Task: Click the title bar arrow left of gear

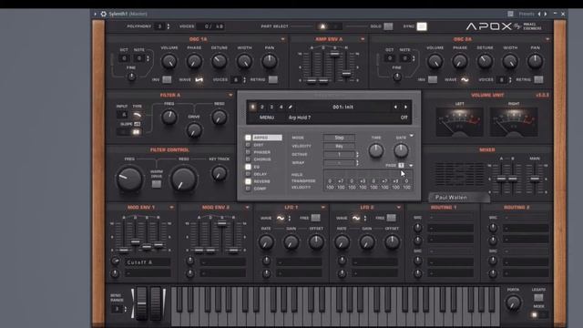Action: [x=95, y=14]
